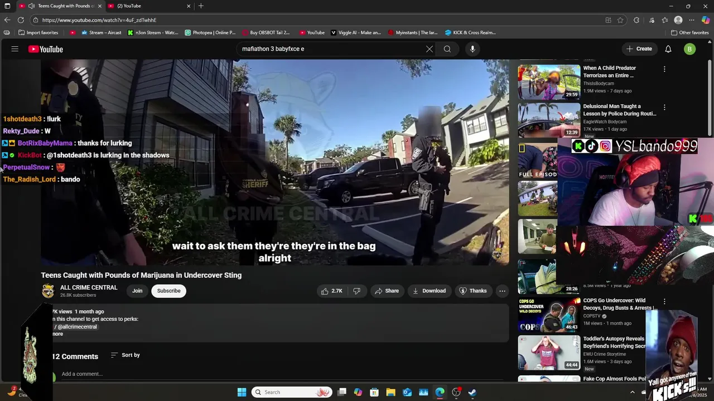Mute the playing tab speaker icon
This screenshot has height=401, width=714.
pos(31,6)
